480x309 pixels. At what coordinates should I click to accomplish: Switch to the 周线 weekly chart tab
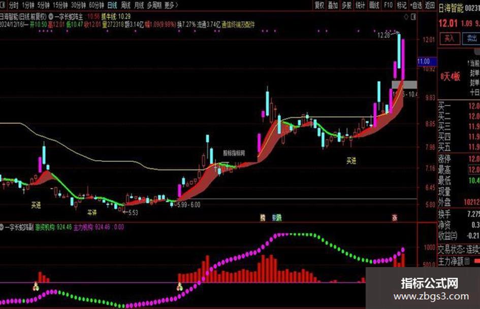point(125,5)
